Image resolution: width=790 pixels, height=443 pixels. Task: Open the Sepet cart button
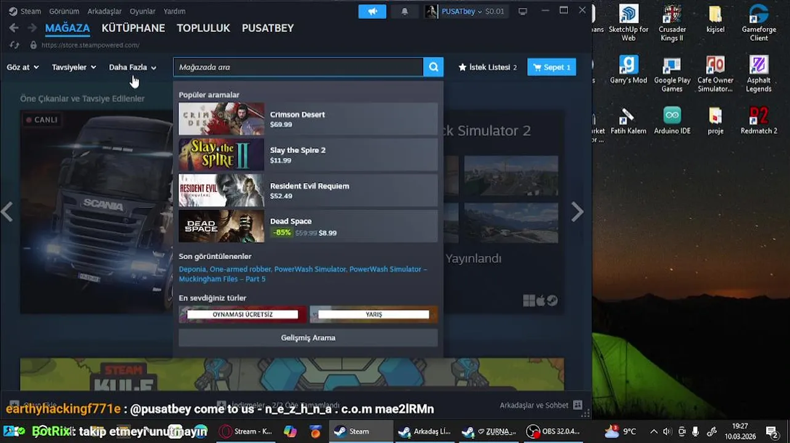(551, 67)
